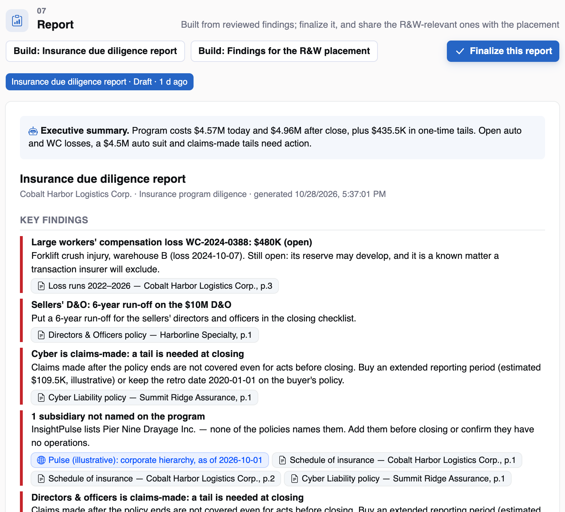Viewport: 565px width, 512px height.
Task: Open Schedule of insurance Cobalt Harbor p.2
Action: (x=156, y=479)
